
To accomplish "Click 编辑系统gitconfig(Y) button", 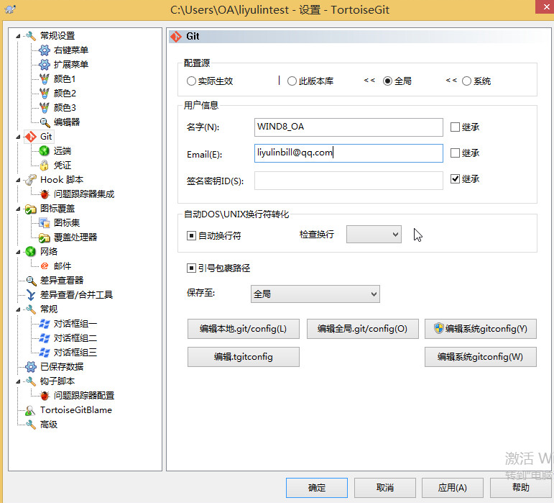I will pyautogui.click(x=481, y=329).
